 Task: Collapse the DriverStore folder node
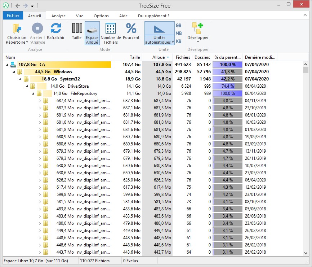[27, 86]
